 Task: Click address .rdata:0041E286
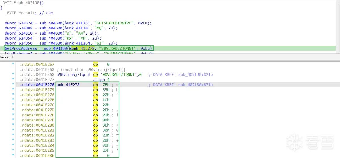coord(37,156)
